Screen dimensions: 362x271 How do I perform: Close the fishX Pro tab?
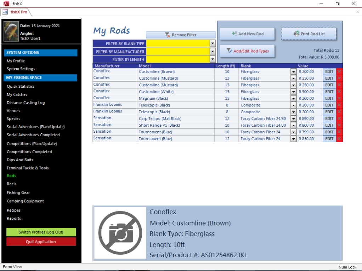pos(357,12)
